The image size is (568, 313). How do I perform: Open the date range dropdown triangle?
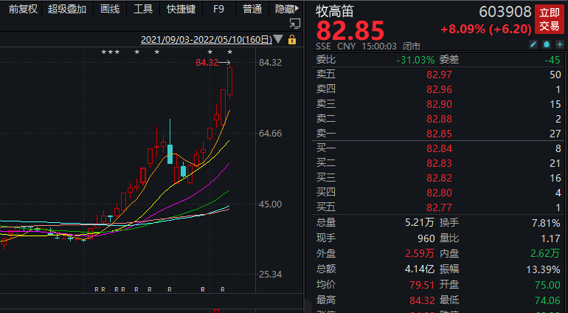(278, 39)
